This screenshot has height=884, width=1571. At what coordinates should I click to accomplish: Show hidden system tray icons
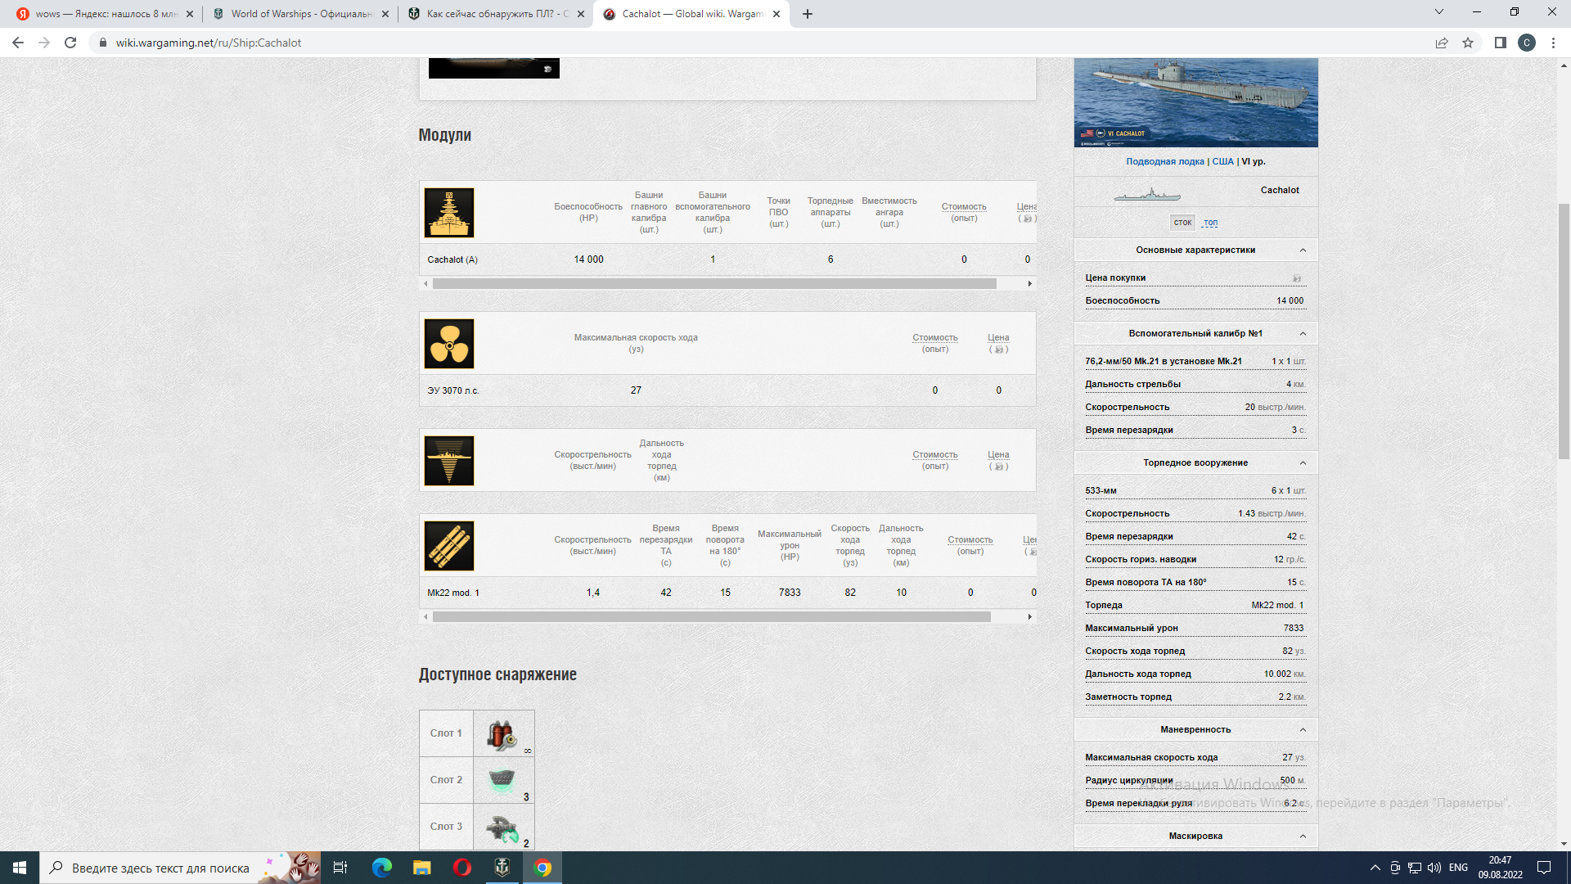pyautogui.click(x=1375, y=868)
